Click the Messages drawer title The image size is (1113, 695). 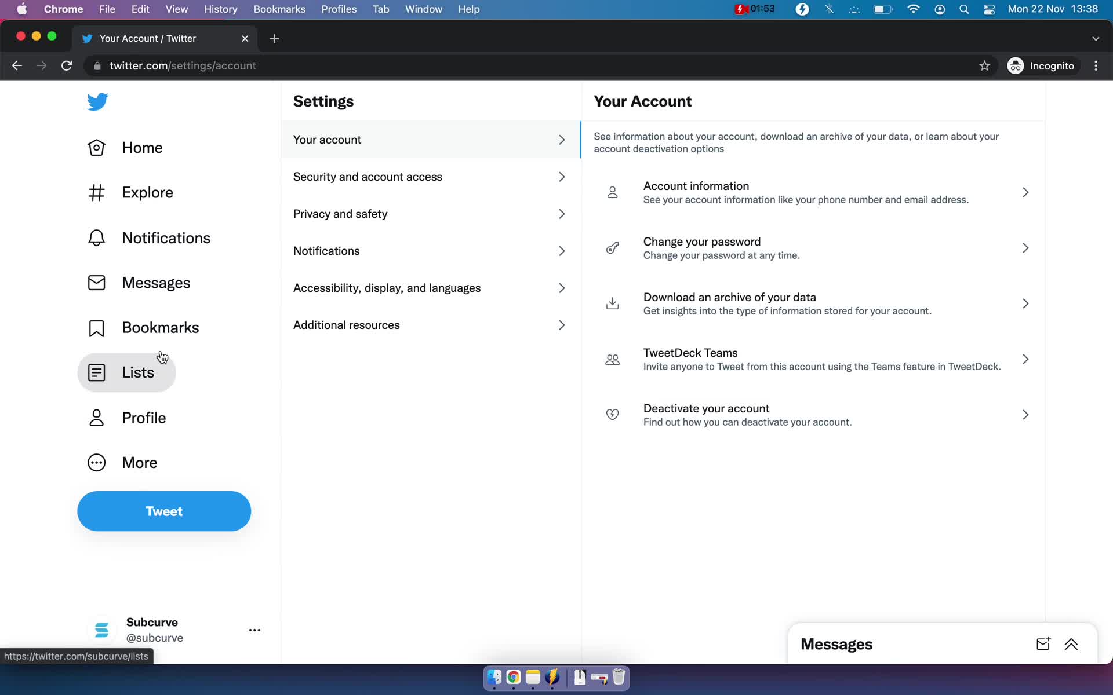(x=836, y=644)
